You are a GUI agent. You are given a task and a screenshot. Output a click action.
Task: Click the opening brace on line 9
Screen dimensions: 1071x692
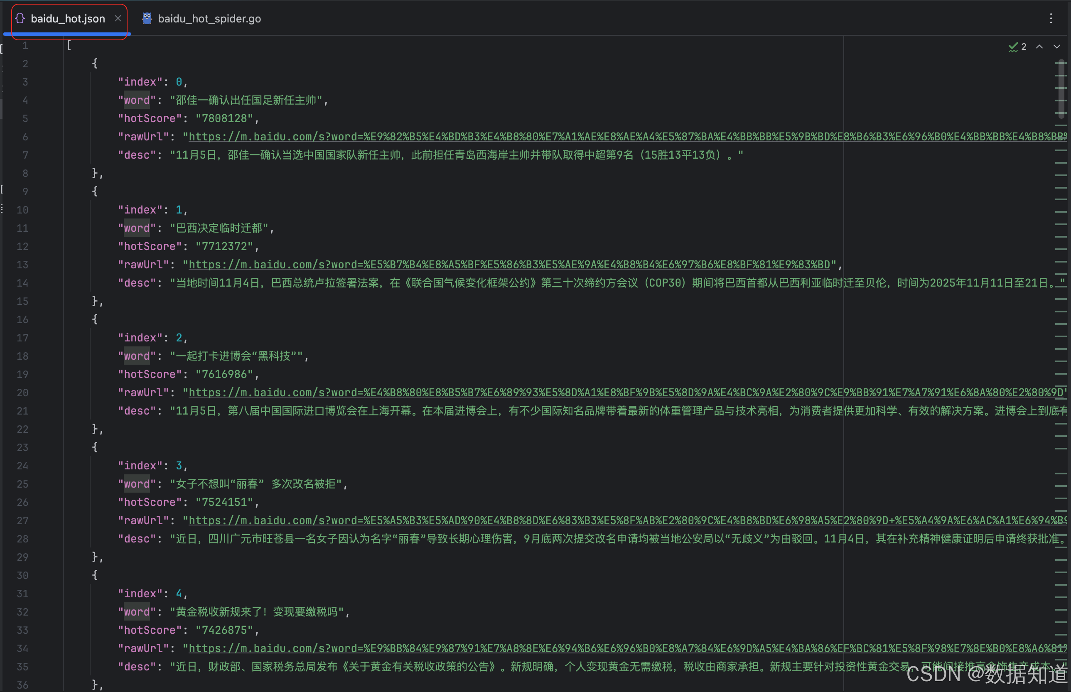point(95,191)
